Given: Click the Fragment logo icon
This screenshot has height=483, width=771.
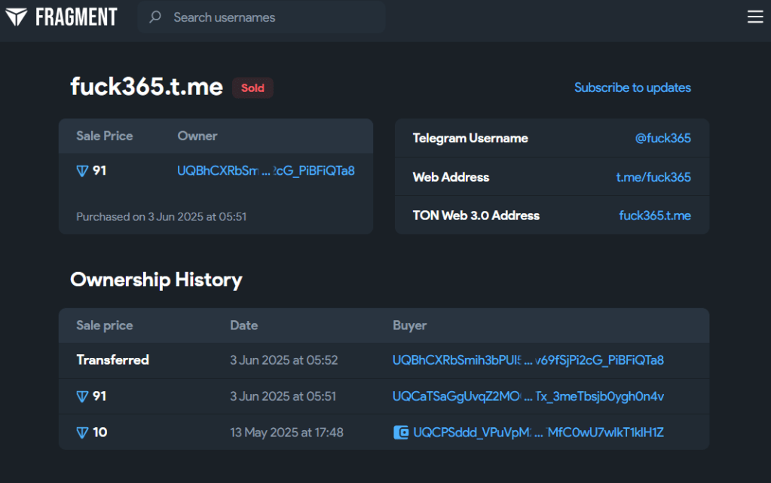Looking at the screenshot, I should coord(17,17).
